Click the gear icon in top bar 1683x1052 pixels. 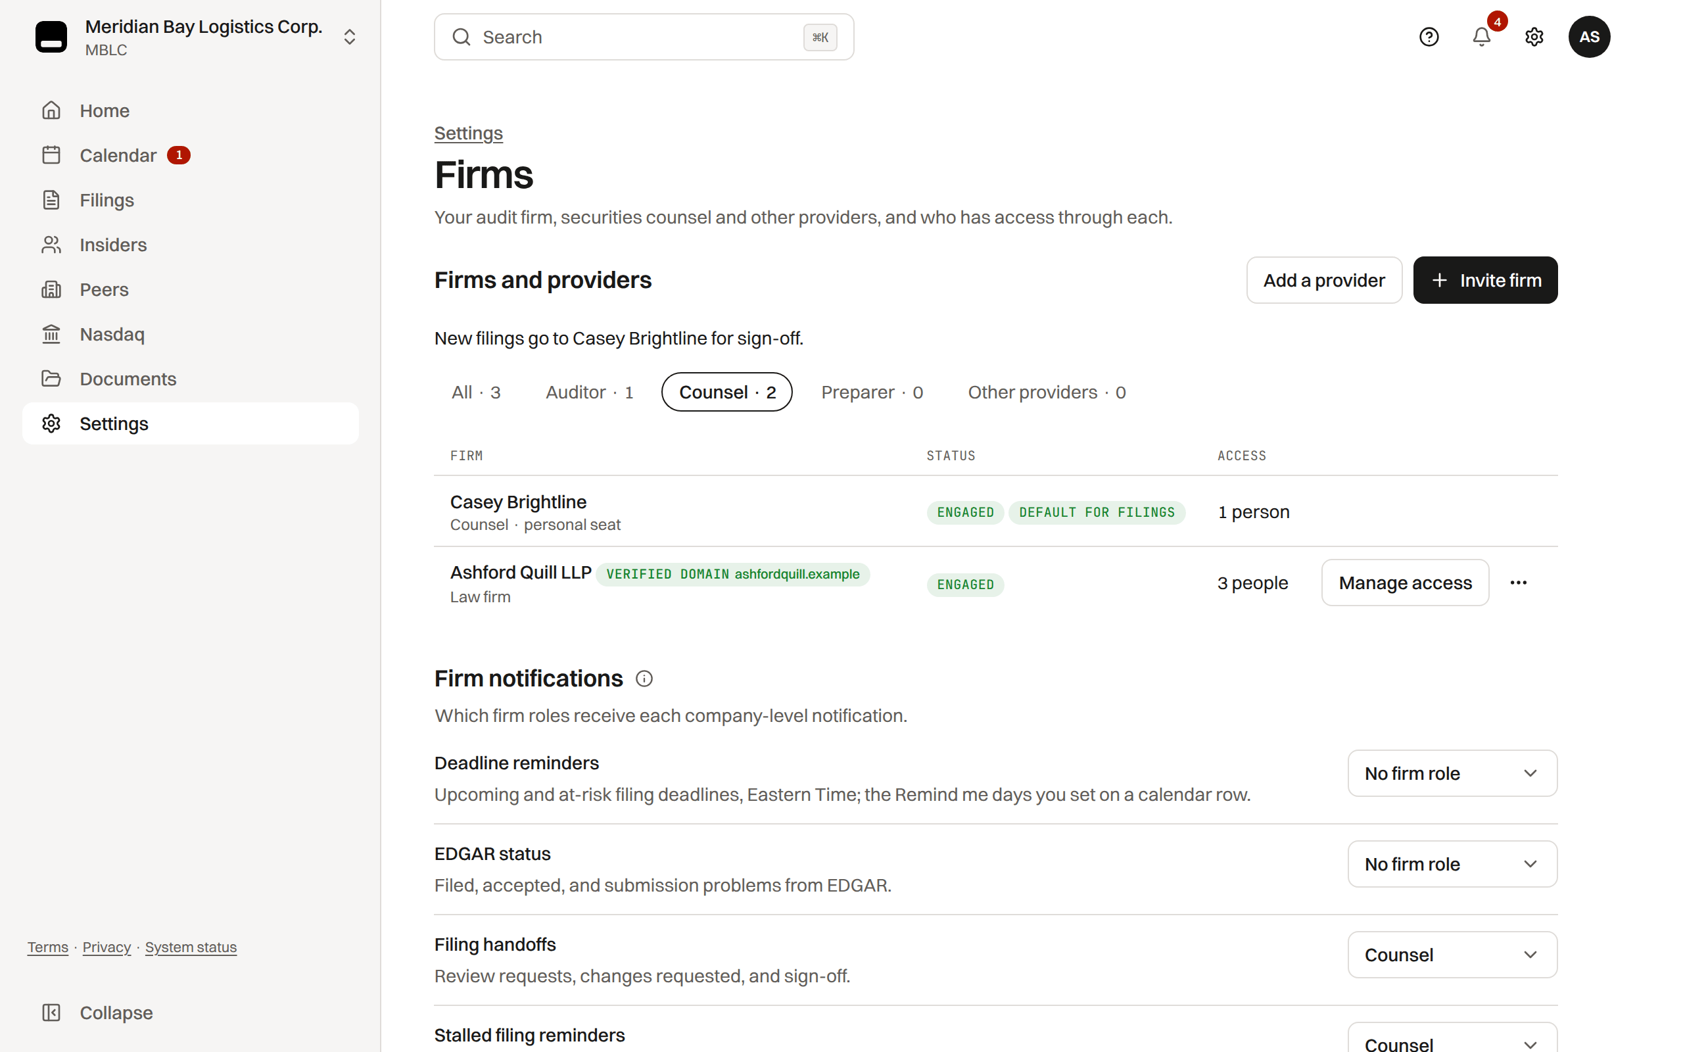click(x=1534, y=37)
